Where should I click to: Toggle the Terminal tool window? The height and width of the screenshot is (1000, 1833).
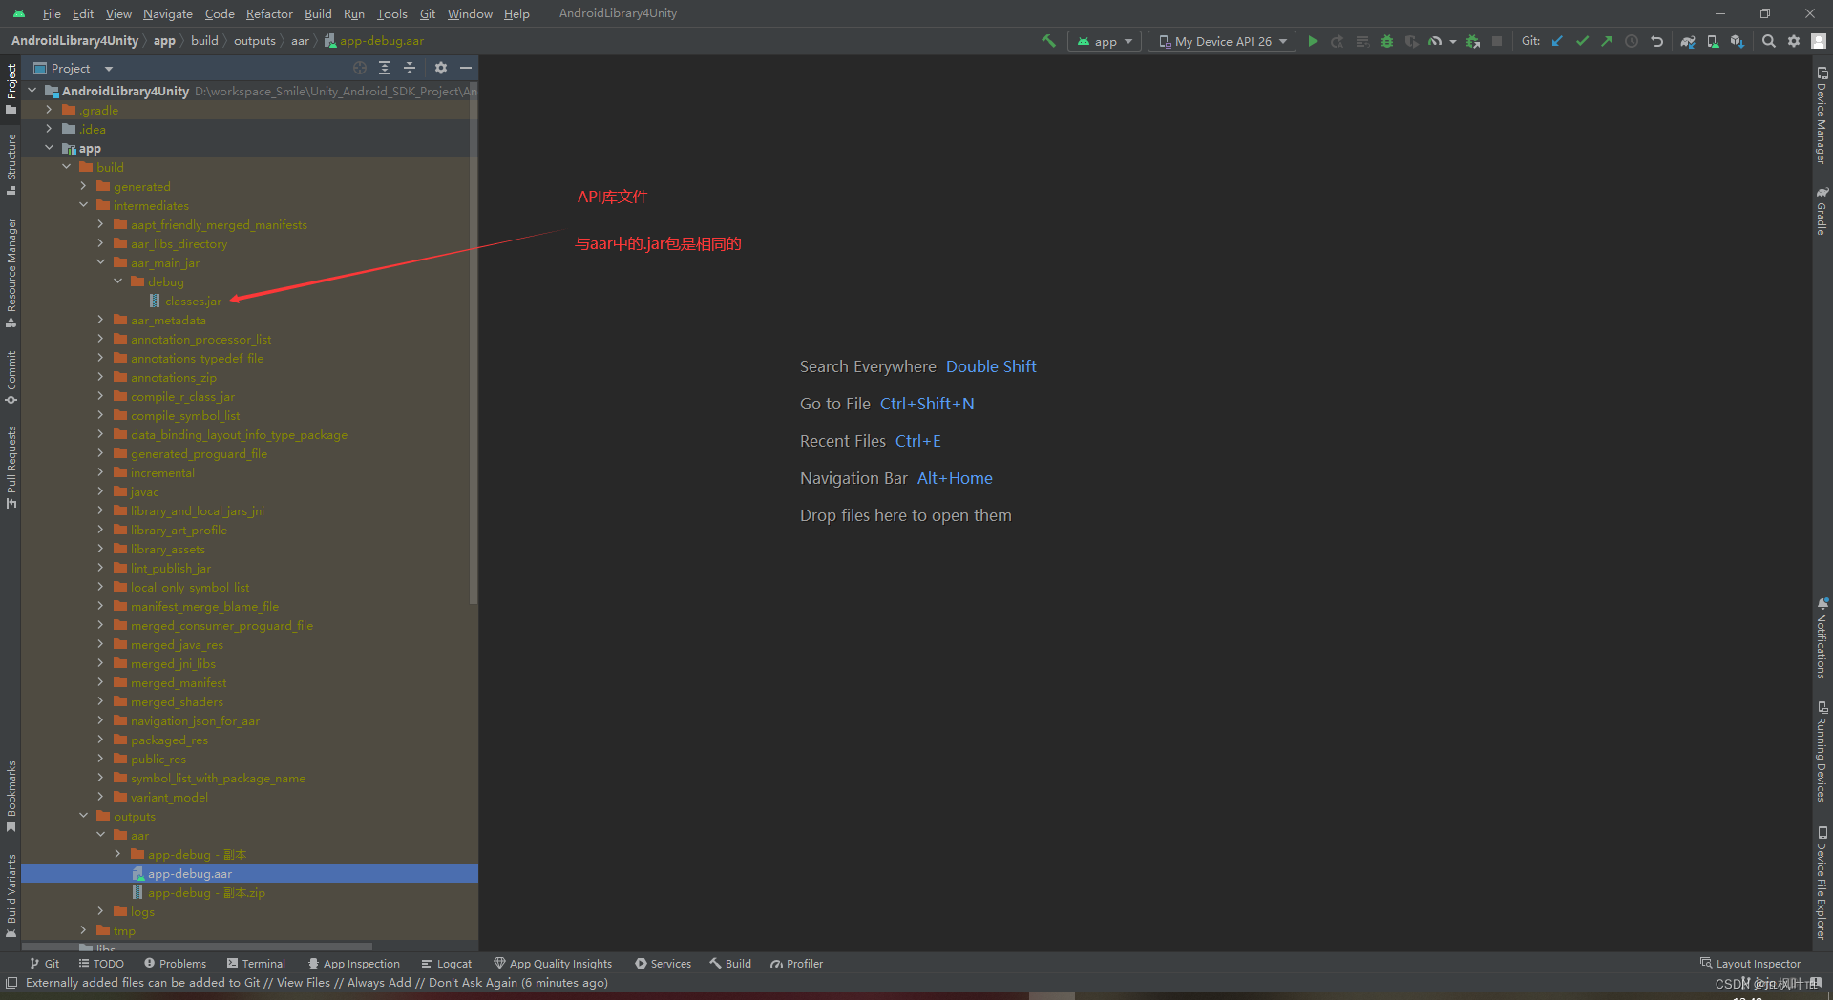[x=256, y=963]
